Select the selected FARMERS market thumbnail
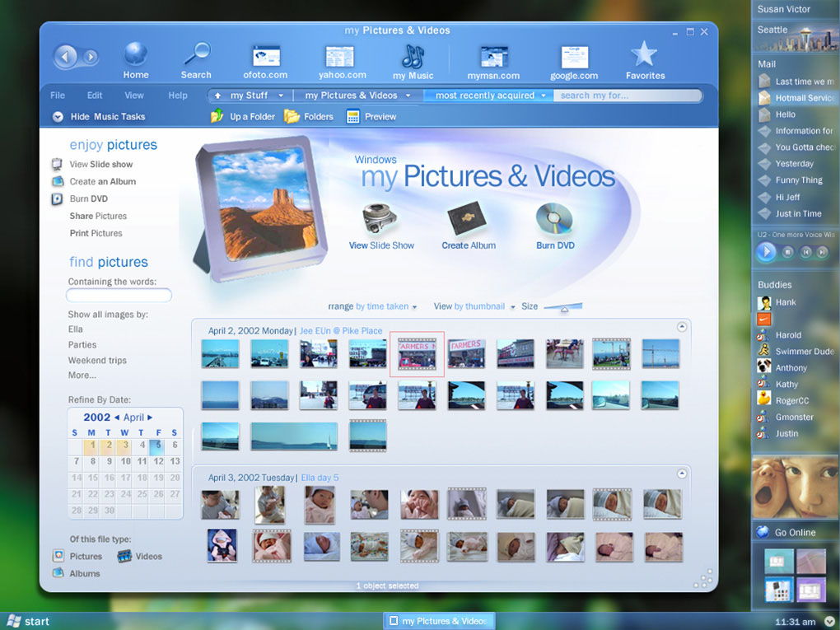Image resolution: width=840 pixels, height=630 pixels. [x=417, y=353]
